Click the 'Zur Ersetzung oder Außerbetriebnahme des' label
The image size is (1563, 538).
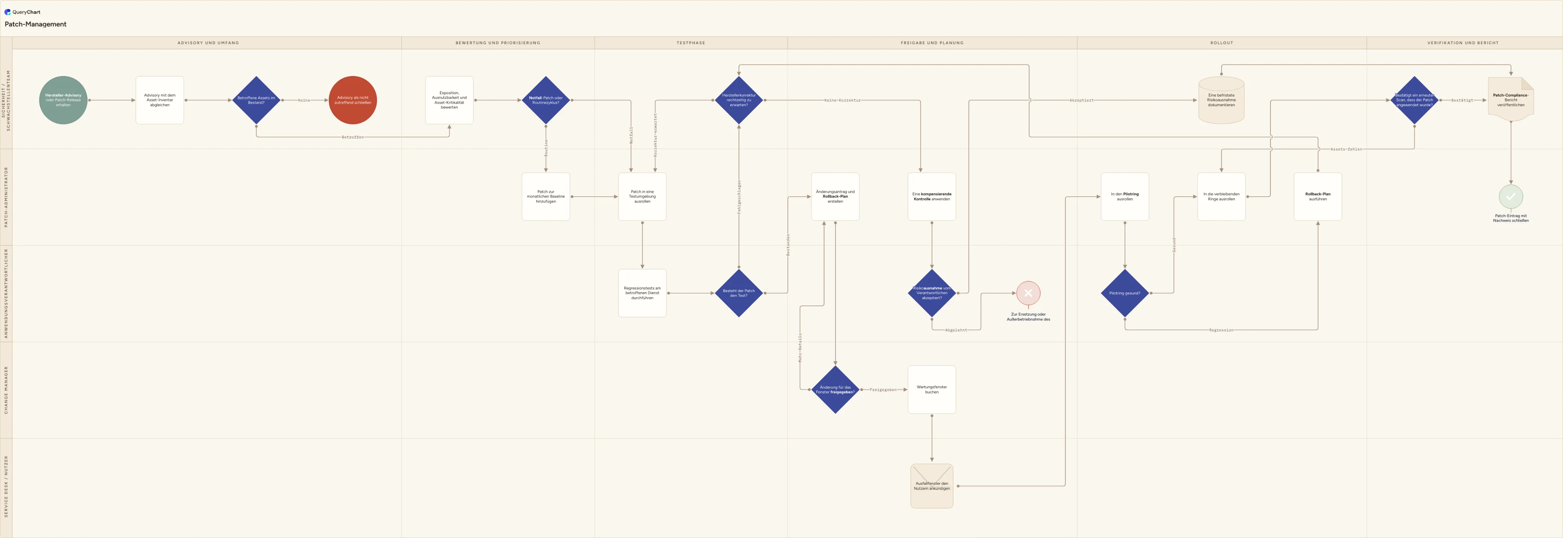tap(1028, 316)
